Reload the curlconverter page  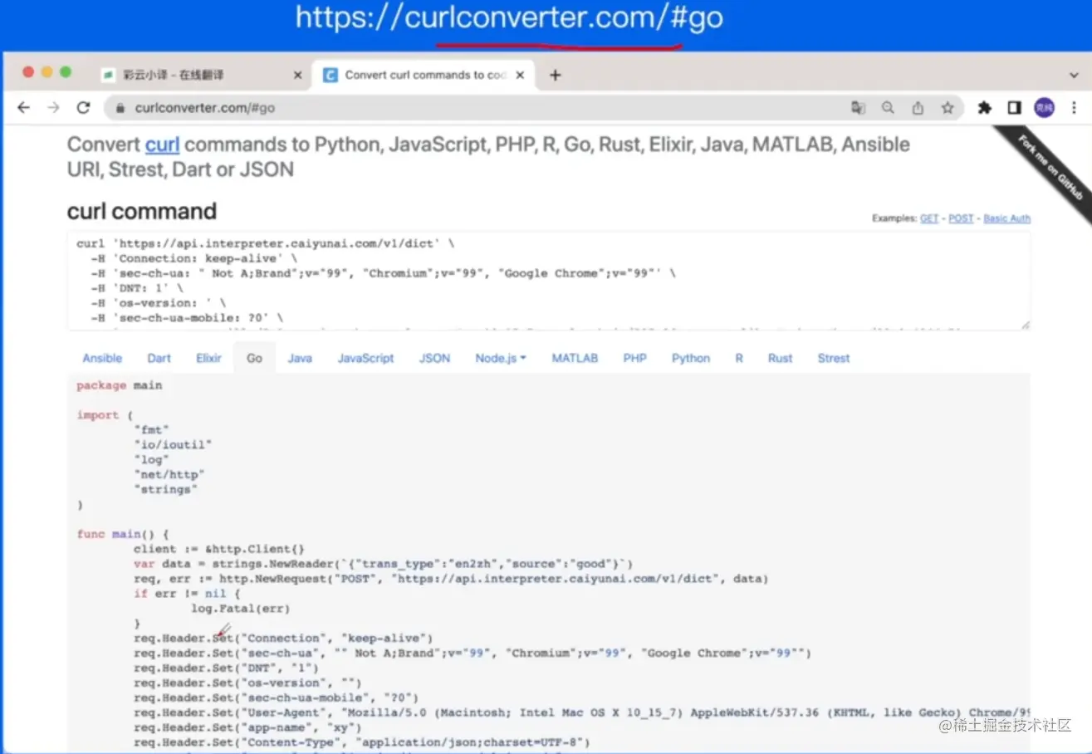(83, 108)
